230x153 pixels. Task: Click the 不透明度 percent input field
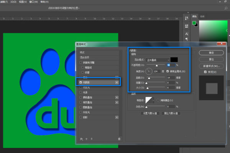(x=171, y=65)
